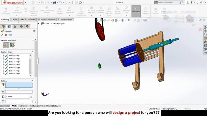207x116 pixels.
Task: Expand Explode Step4 in the list
Action: pos(3,62)
